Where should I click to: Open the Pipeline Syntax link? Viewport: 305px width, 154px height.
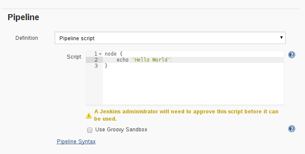pos(76,142)
